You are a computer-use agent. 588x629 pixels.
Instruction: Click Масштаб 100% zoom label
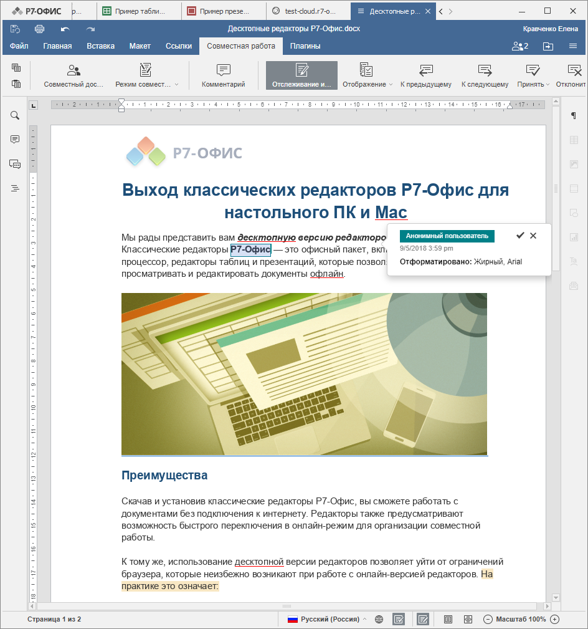pos(521,620)
